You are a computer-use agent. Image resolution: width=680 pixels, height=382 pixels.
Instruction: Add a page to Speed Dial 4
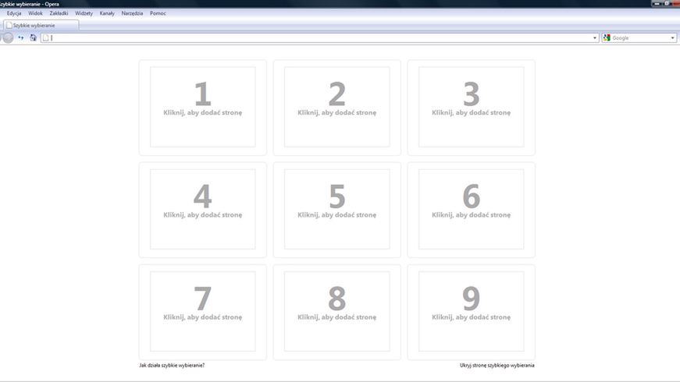point(202,210)
